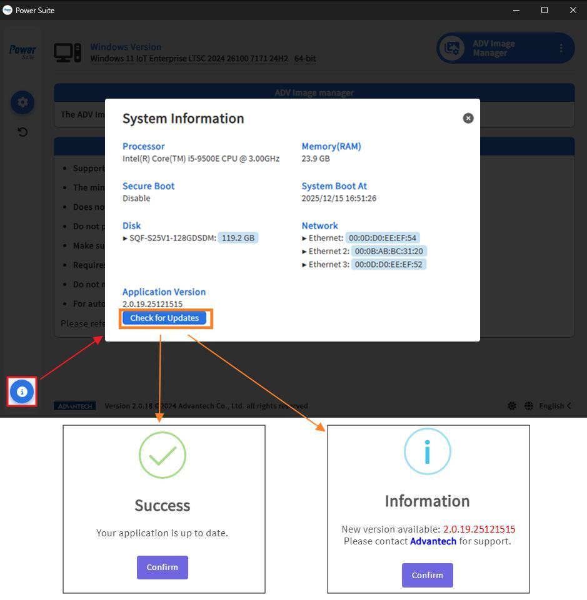Click the Check for Updates button
This screenshot has height=600, width=587.
tap(164, 318)
